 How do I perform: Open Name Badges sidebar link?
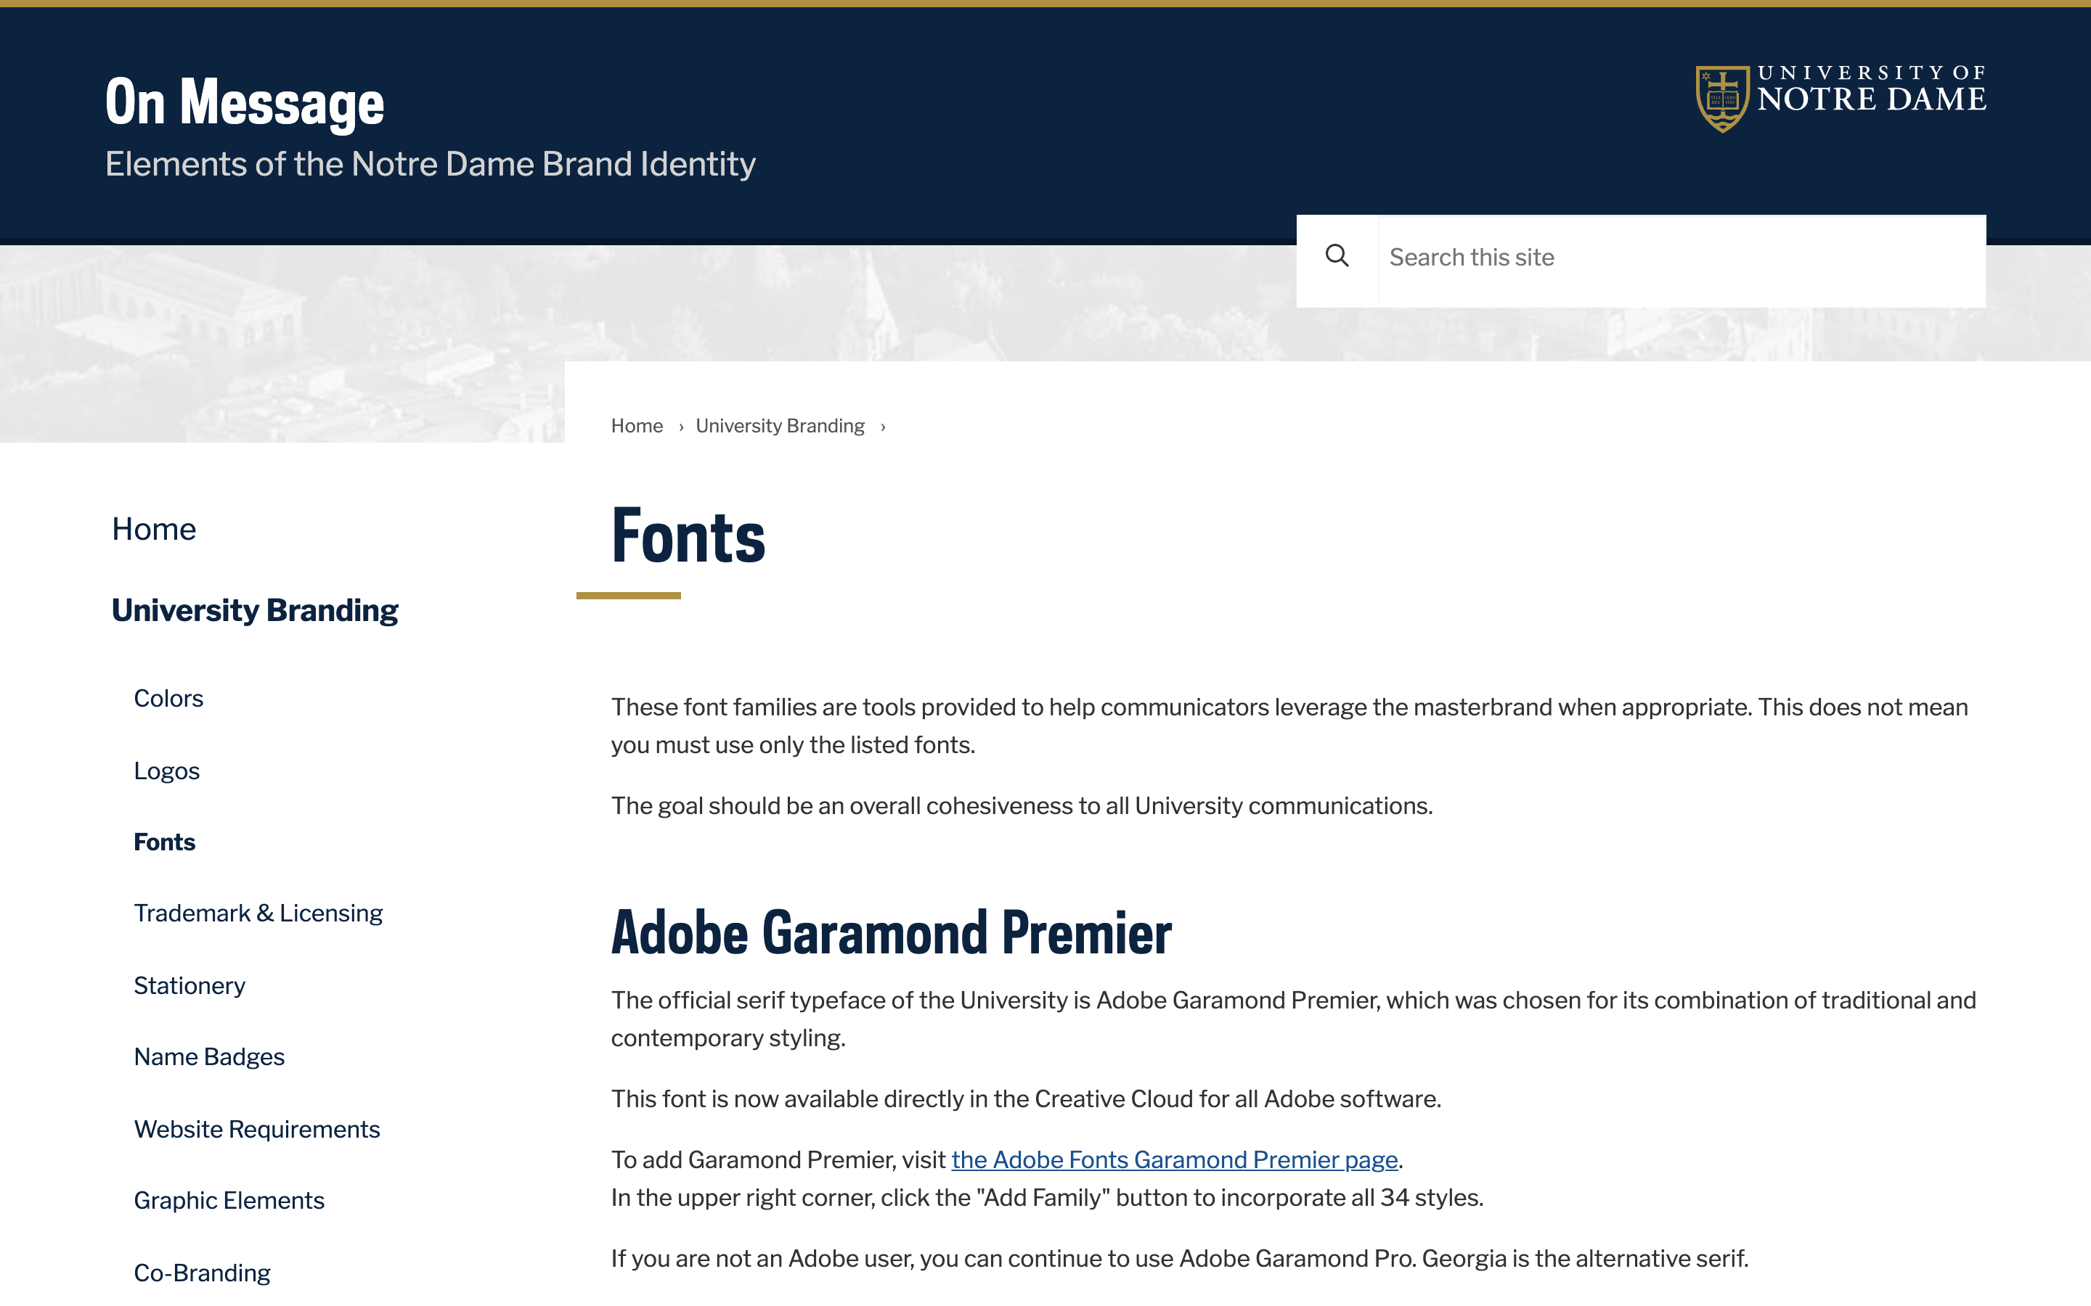209,1056
